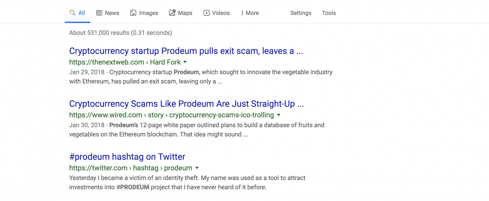The height and width of the screenshot is (201, 489).
Task: Click the picture icon next to Images
Action: [x=133, y=13]
